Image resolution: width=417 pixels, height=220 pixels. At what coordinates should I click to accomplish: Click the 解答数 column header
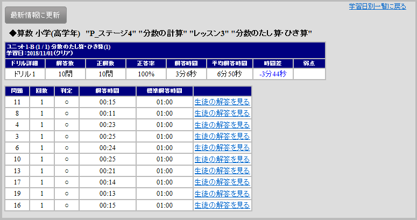(66, 63)
